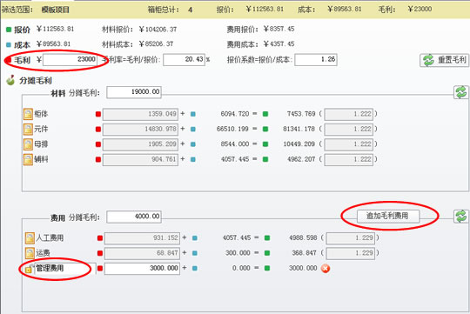Click the 追加毛利费用 button

(x=388, y=216)
